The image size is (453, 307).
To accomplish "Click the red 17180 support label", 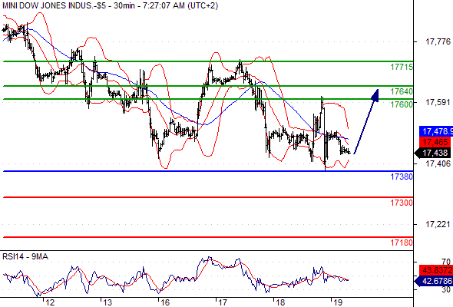I will tap(402, 243).
